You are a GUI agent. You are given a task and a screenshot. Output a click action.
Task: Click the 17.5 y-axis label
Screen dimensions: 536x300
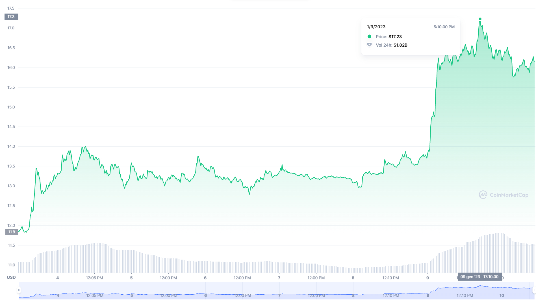tap(11, 8)
